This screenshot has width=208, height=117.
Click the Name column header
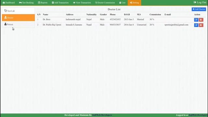pyautogui.click(x=45, y=15)
